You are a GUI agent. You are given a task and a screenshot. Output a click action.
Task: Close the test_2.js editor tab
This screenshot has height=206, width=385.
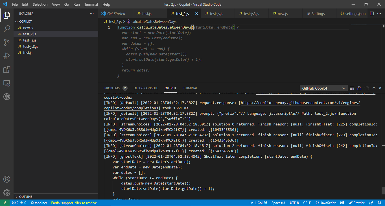[197, 14]
